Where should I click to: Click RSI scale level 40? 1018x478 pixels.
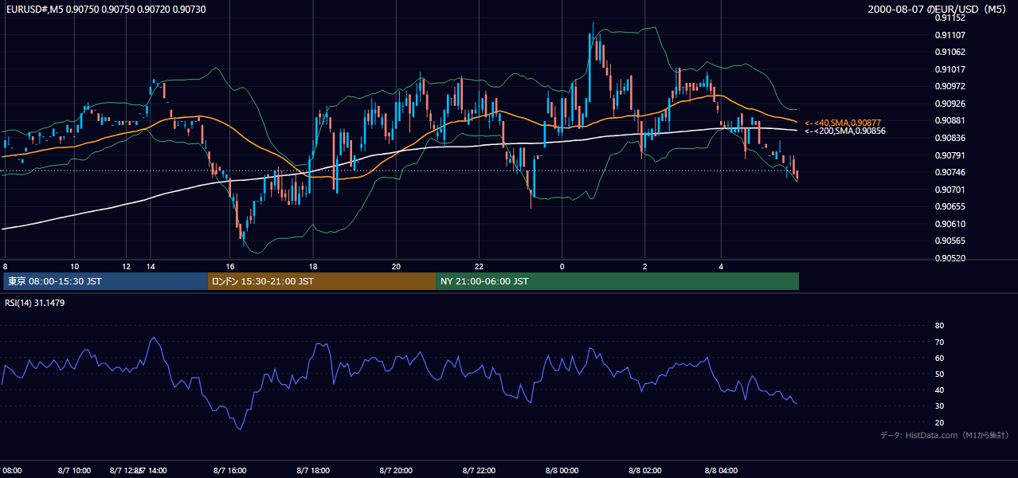pyautogui.click(x=939, y=390)
